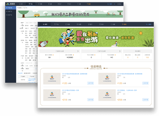
Task: Open the 设置 tab in front window navigation
Action: click(x=113, y=24)
